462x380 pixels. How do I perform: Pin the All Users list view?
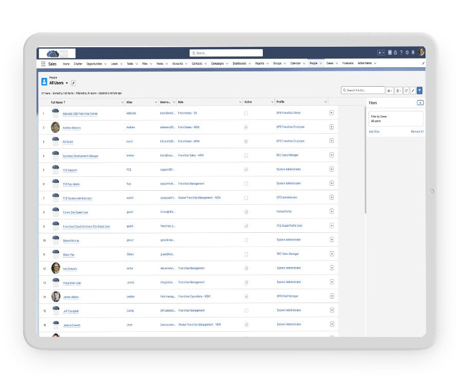tap(73, 83)
